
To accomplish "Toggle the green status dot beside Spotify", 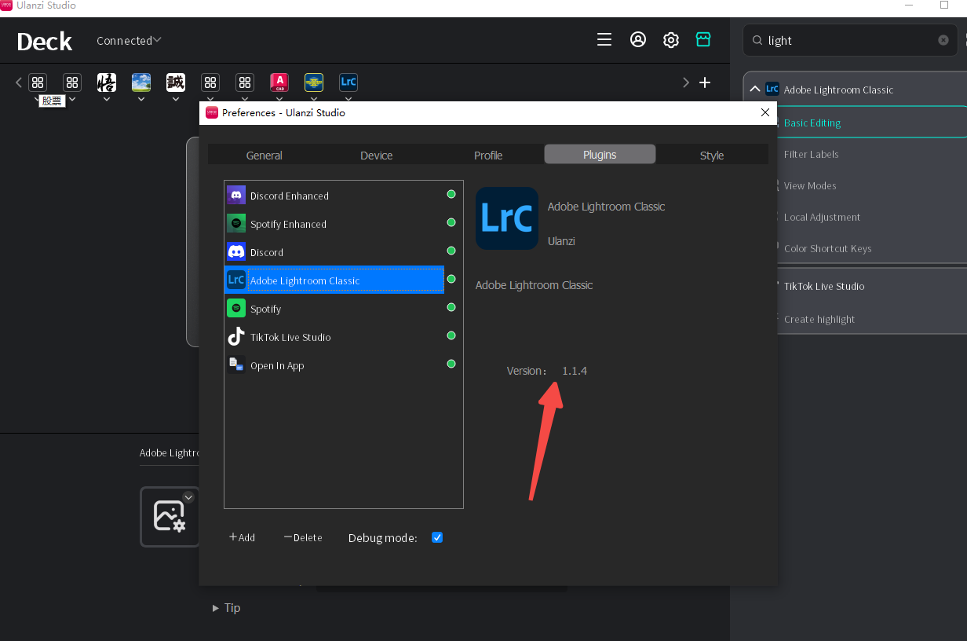I will (x=451, y=307).
